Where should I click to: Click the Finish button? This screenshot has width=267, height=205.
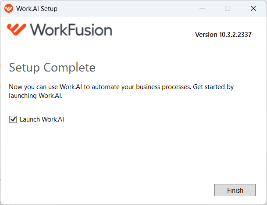coord(235,190)
